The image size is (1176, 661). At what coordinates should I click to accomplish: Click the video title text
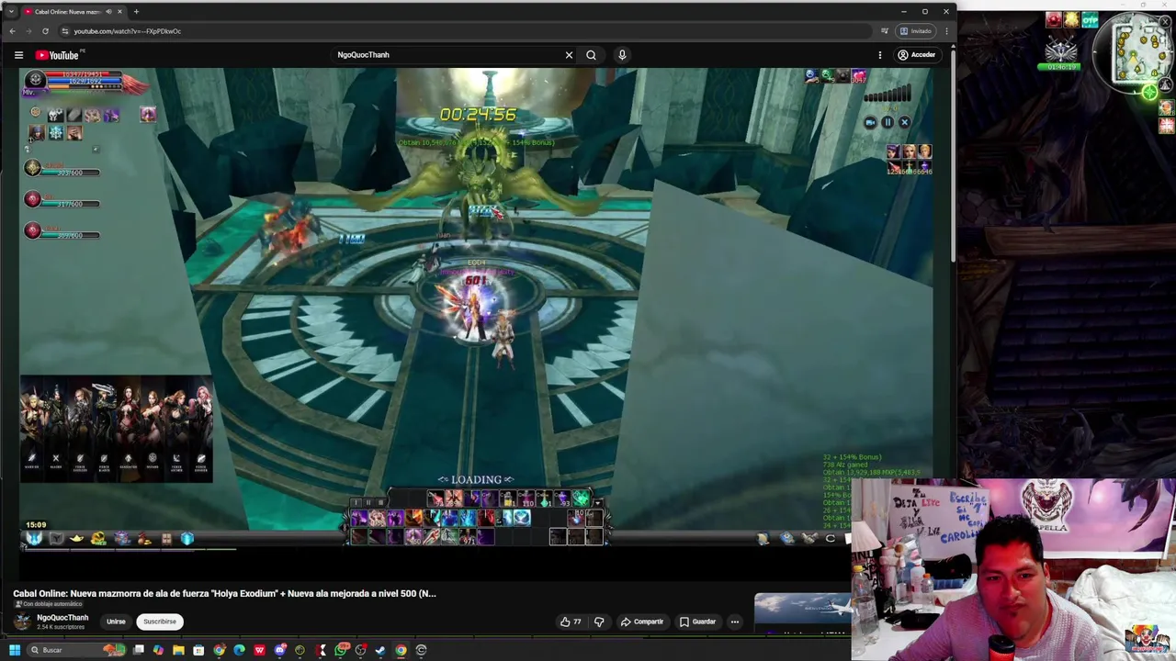pyautogui.click(x=224, y=593)
